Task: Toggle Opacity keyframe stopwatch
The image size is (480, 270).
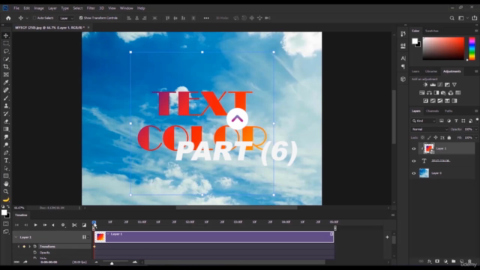Action: coord(35,253)
